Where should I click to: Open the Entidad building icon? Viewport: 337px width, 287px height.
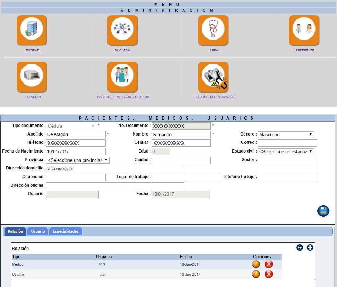(32, 31)
